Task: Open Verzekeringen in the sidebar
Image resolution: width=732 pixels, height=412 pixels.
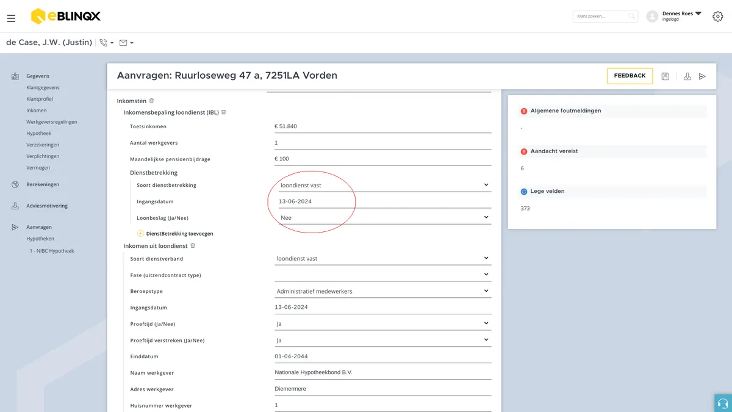Action: (43, 145)
